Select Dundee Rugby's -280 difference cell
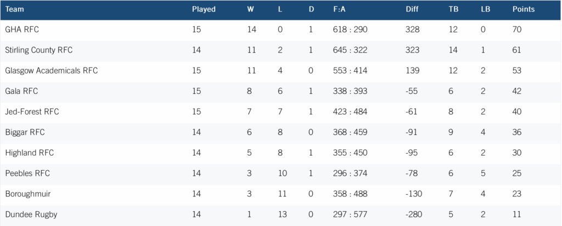 (414, 214)
